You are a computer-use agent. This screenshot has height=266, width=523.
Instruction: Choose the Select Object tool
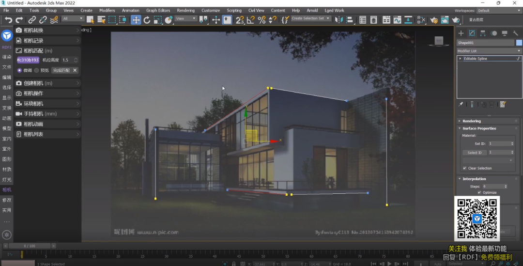[x=90, y=20]
